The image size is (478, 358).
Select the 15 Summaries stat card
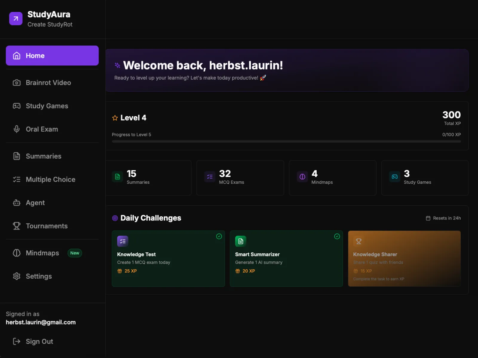coord(148,178)
